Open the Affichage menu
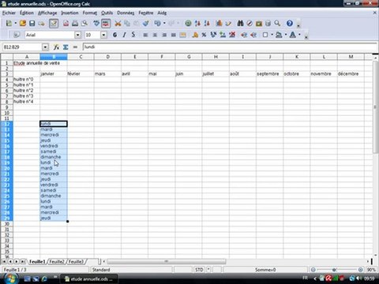The width and height of the screenshot is (379, 284). click(47, 13)
